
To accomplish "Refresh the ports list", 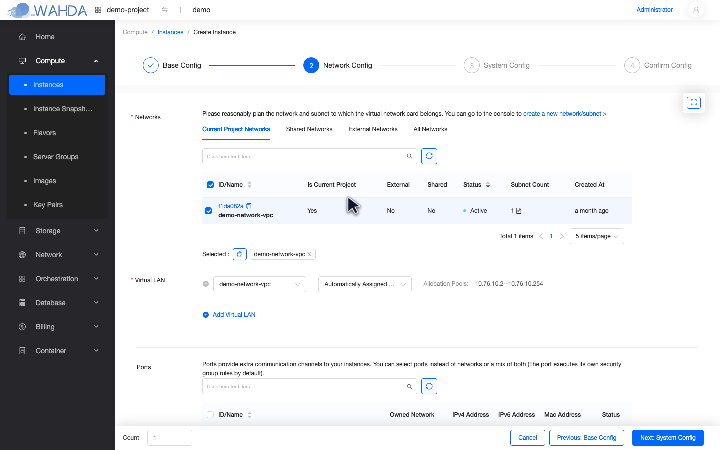I will pos(429,386).
